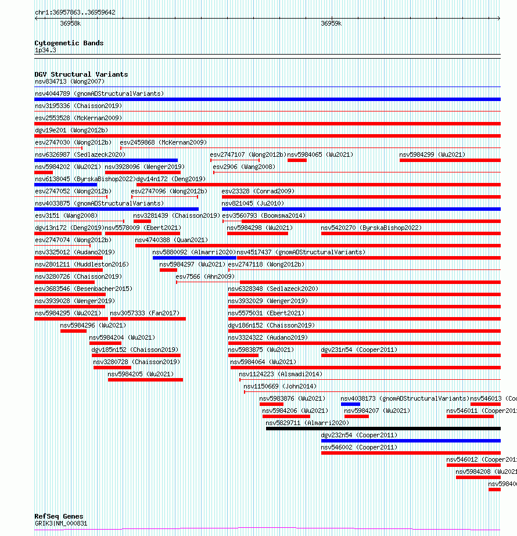Select esv3683546 (Besenbacher2015) label

click(x=84, y=289)
